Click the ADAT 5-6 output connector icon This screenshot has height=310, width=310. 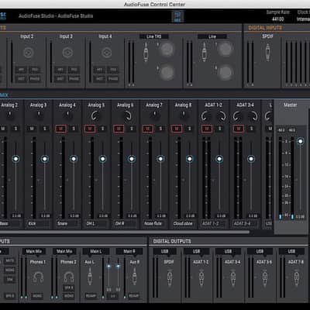(265, 277)
